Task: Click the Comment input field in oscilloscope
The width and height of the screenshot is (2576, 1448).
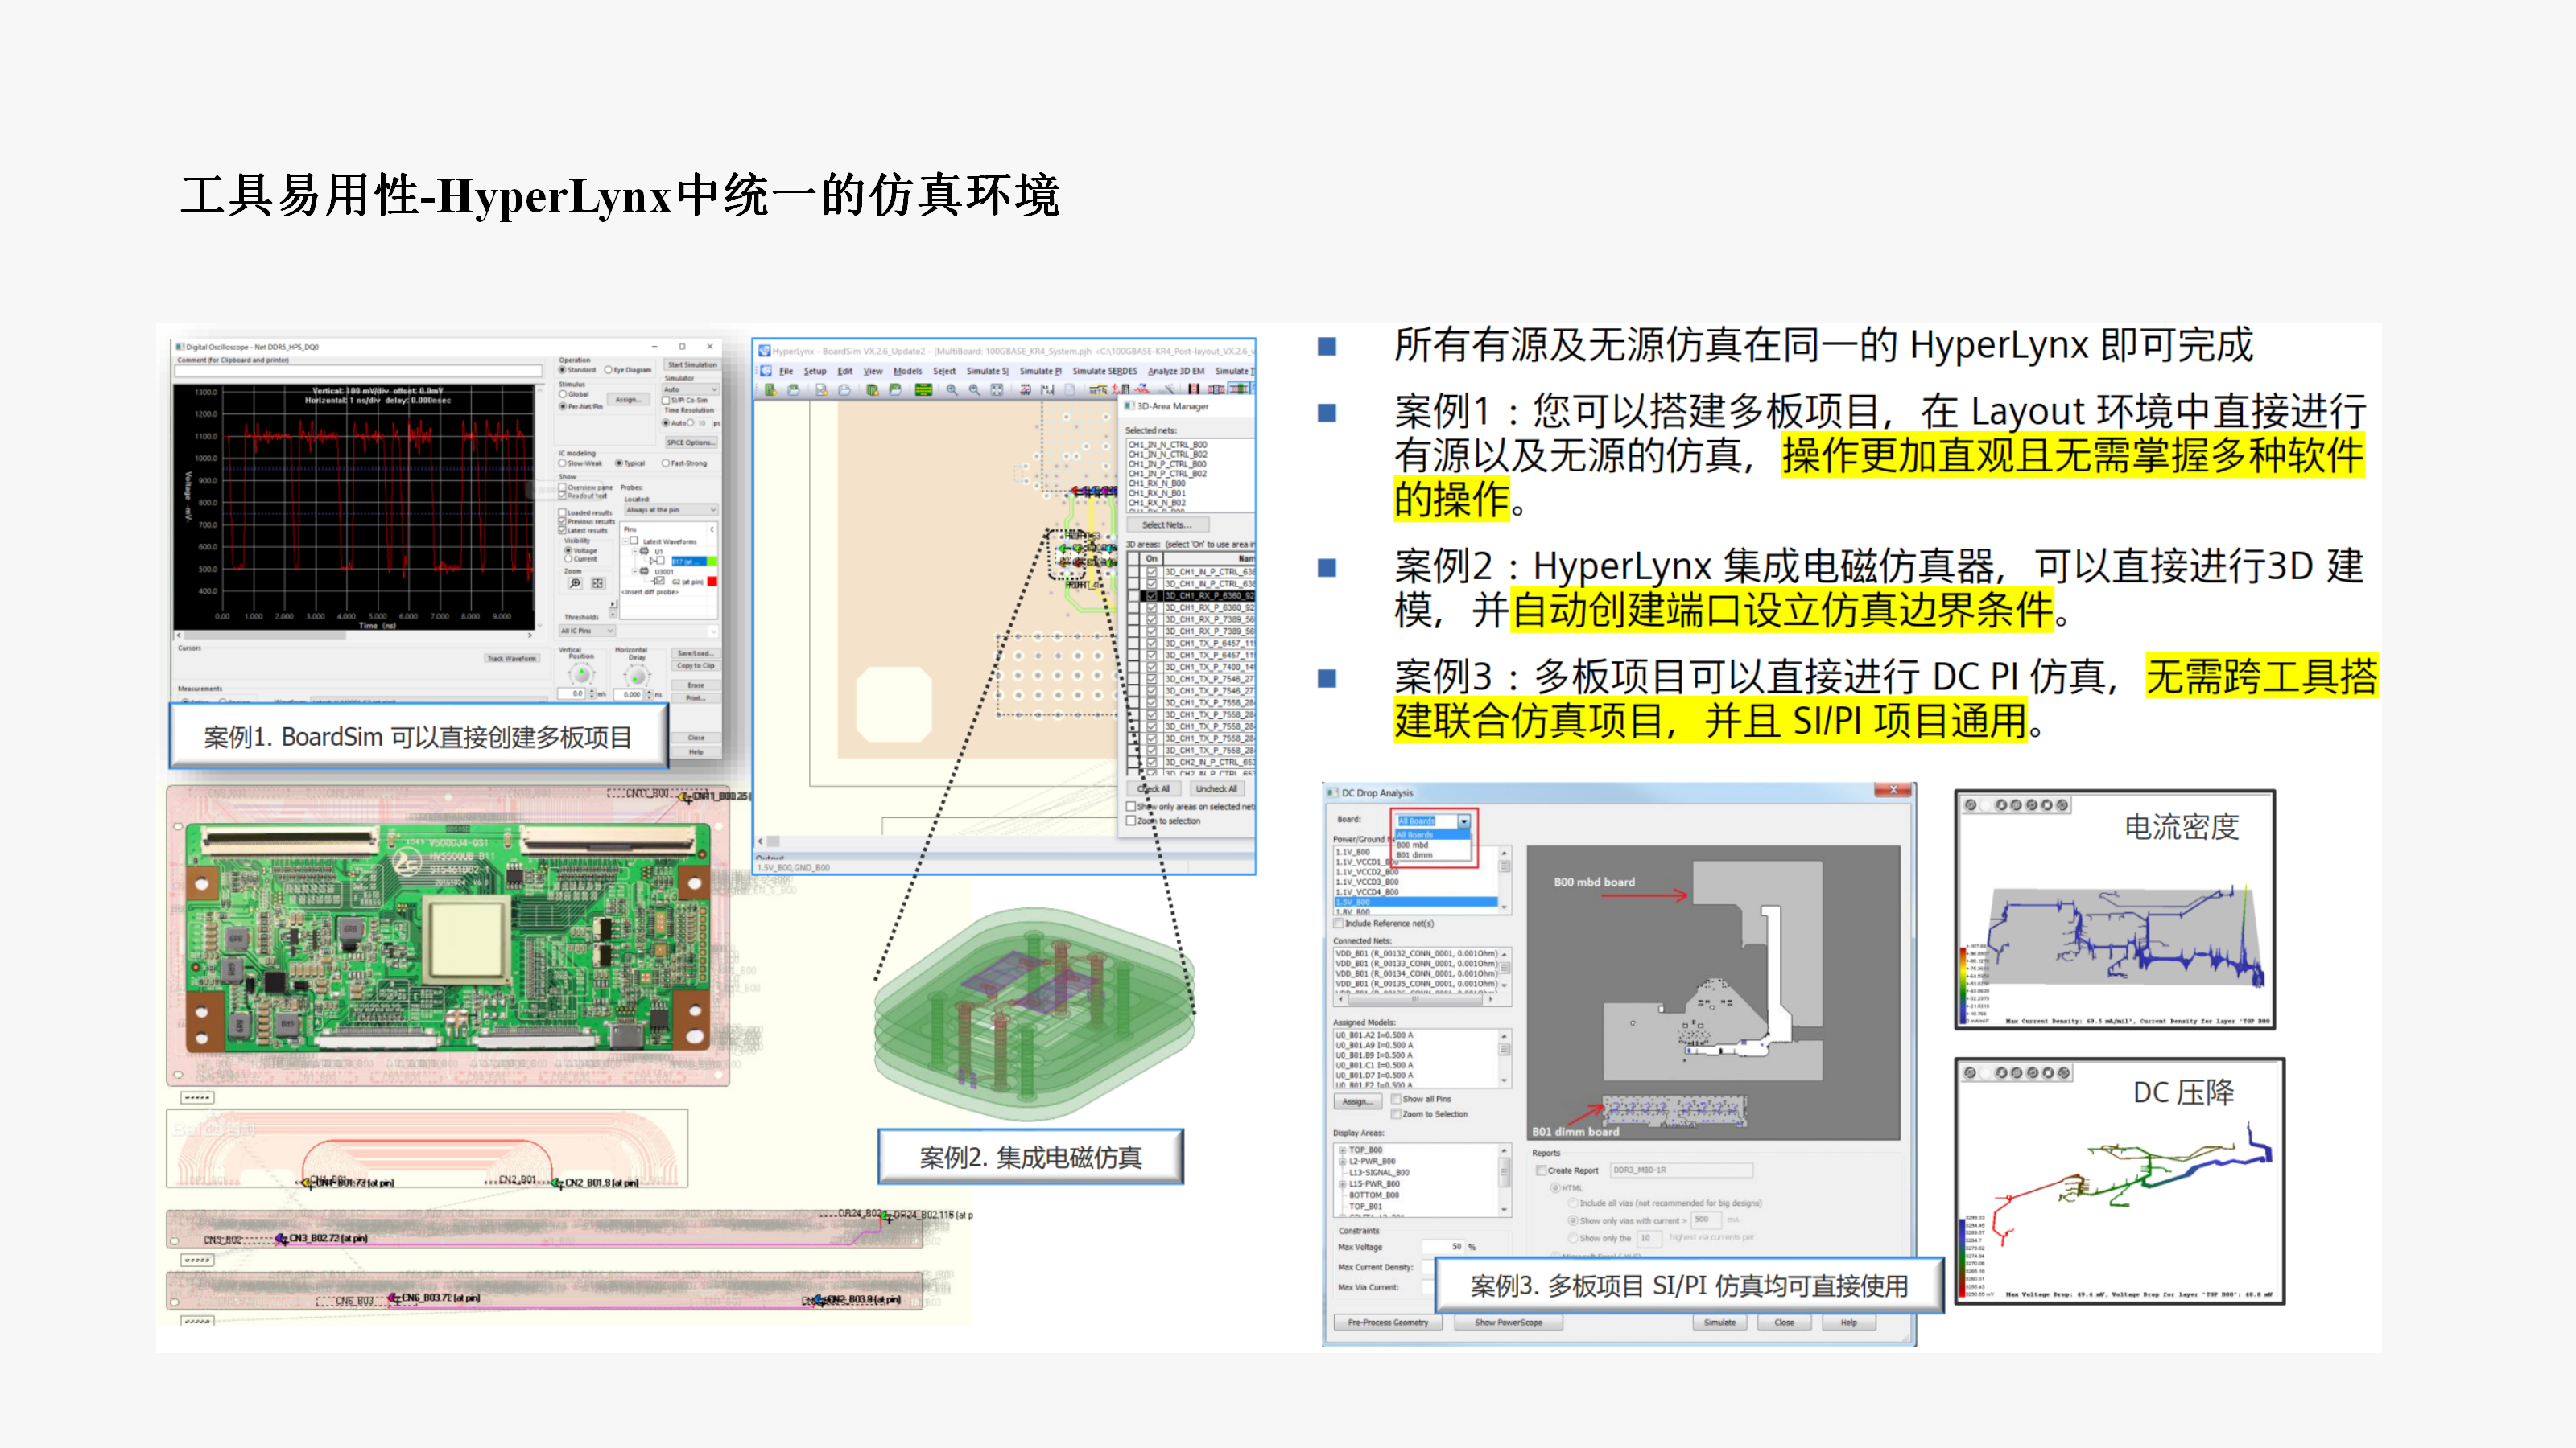Action: [358, 371]
